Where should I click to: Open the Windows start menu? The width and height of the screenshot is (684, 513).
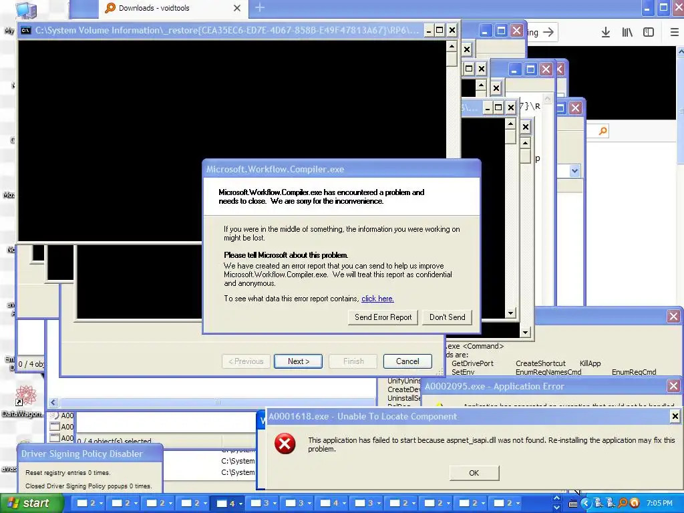pos(31,504)
